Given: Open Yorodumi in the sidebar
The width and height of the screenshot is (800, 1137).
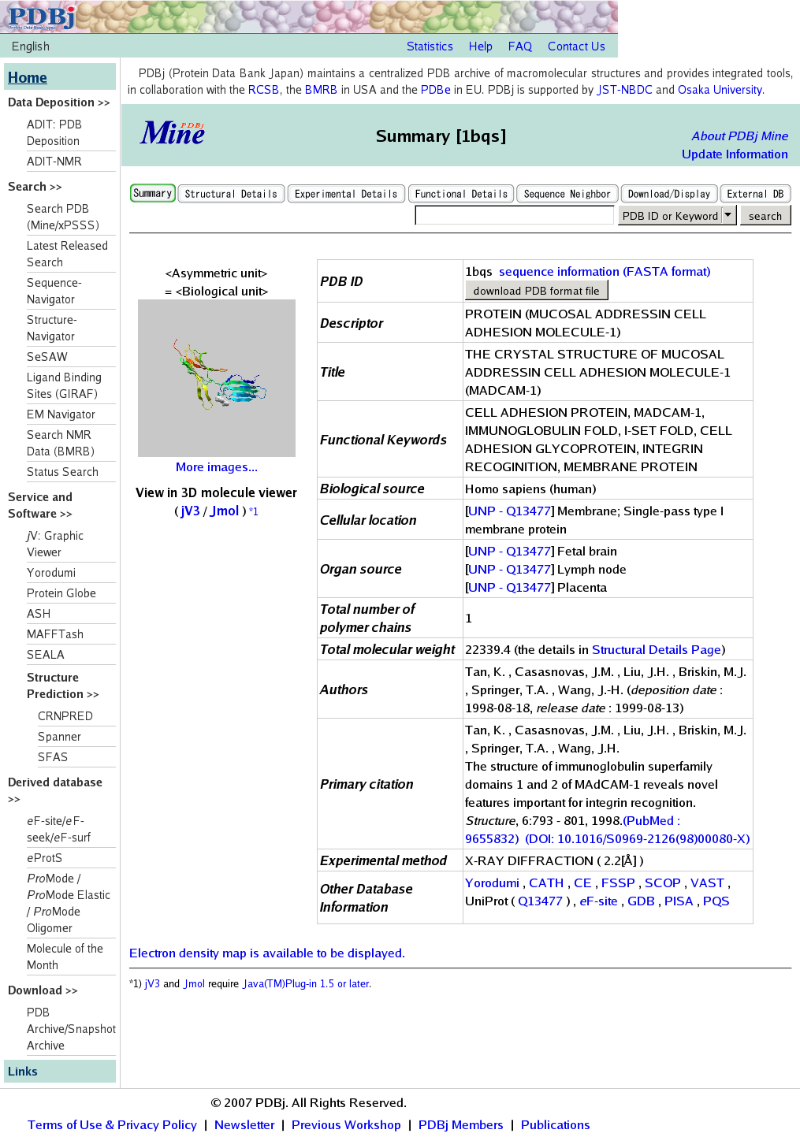Looking at the screenshot, I should tap(51, 572).
